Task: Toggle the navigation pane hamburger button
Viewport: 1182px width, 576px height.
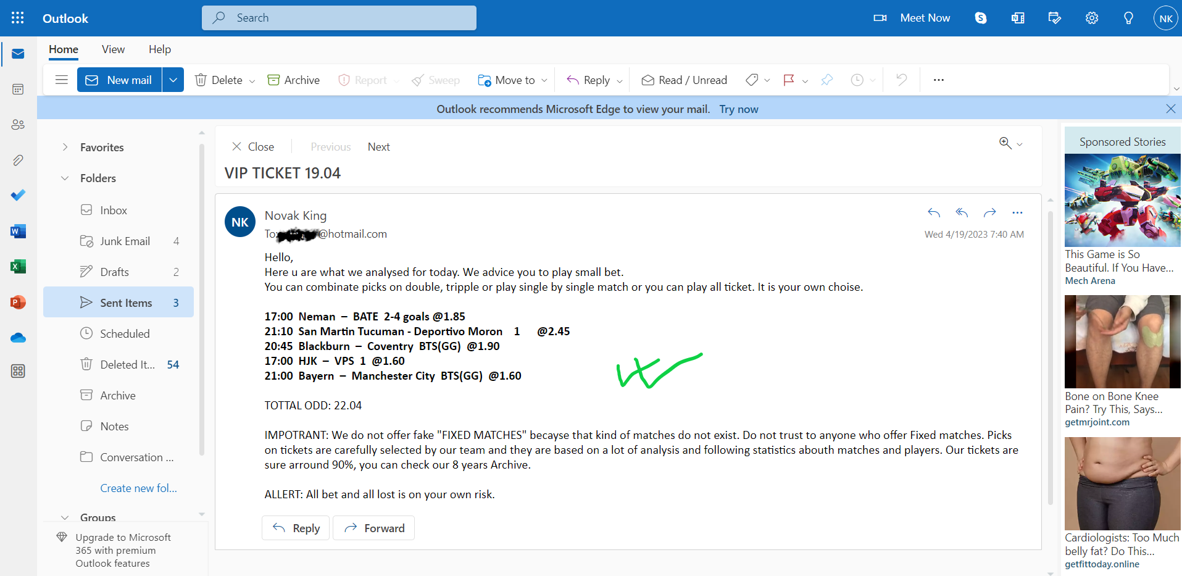Action: [x=62, y=80]
